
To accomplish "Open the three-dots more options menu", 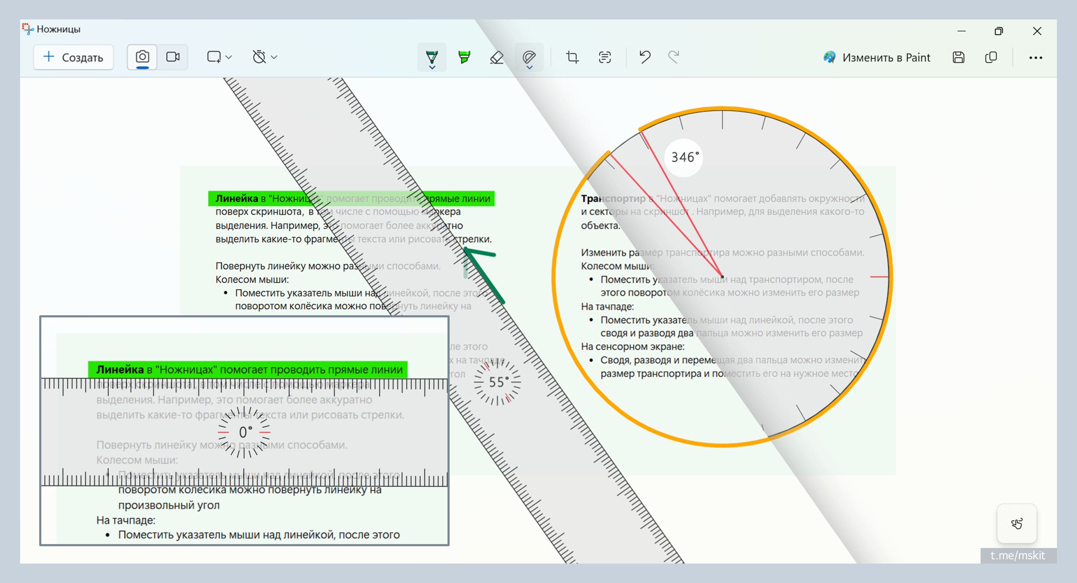I will 1036,57.
